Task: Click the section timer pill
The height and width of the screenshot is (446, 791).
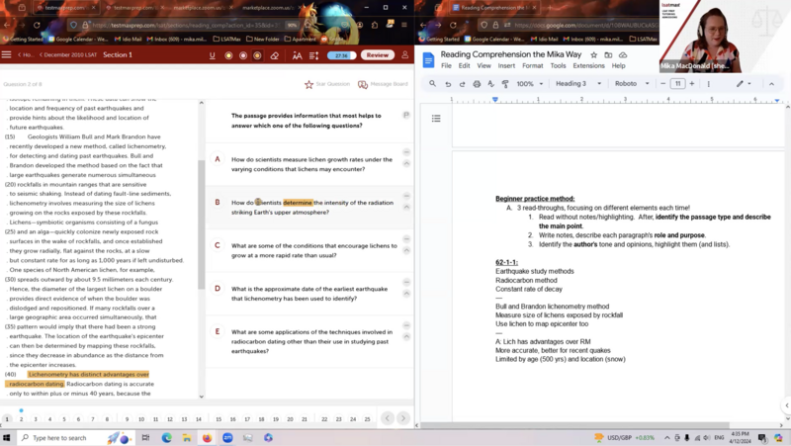Action: click(341, 55)
